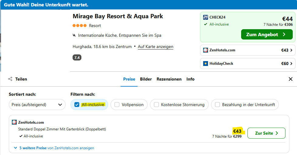Click the green checkmark beside All-inclusive in CHECK24 offer
This screenshot has height=155, width=297.
coord(206,24)
